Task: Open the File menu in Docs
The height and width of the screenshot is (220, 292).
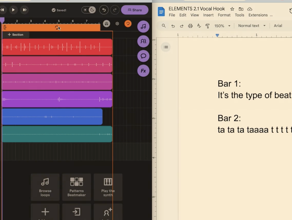Action: coord(172,15)
